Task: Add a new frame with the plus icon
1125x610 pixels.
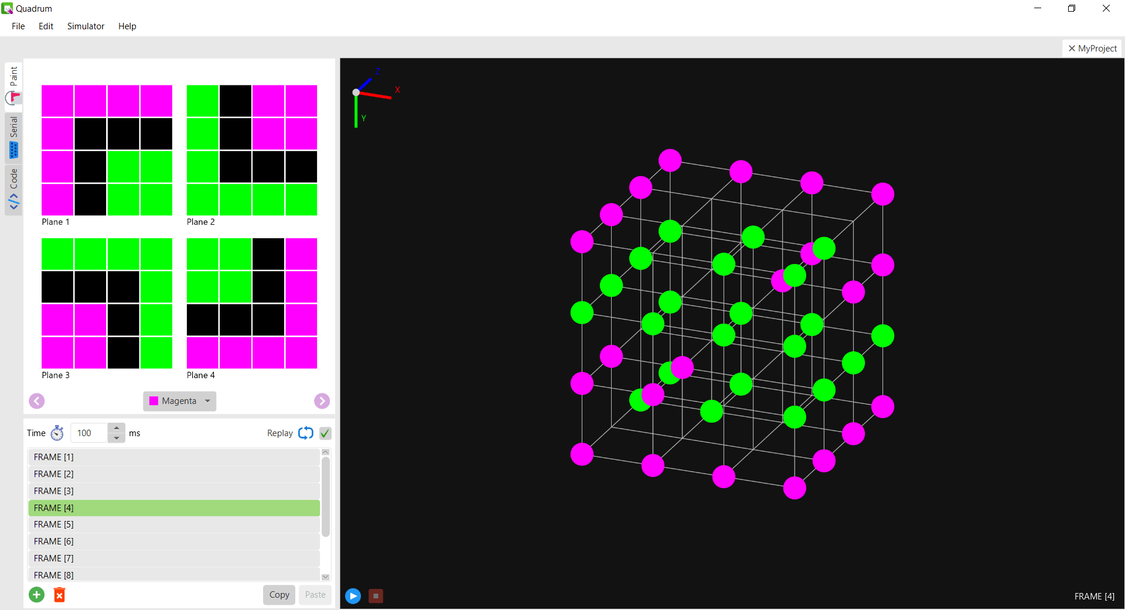Action: 36,595
